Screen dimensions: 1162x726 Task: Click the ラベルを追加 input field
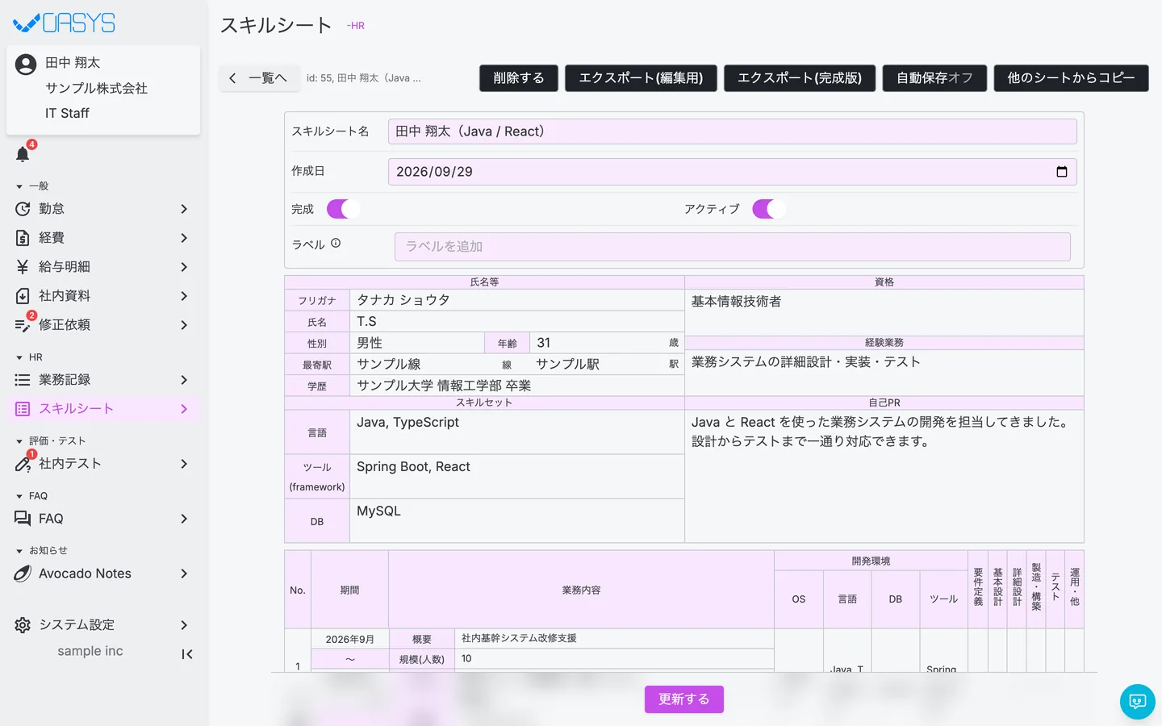click(x=733, y=247)
